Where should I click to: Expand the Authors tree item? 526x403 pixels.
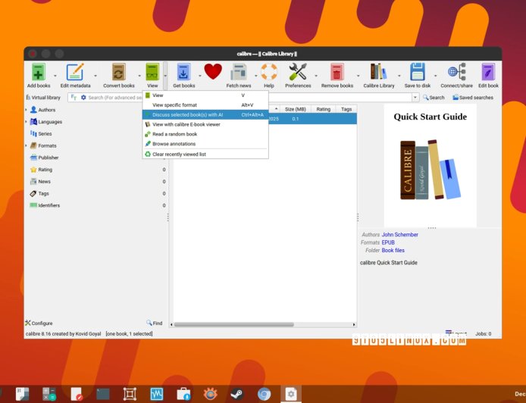tap(27, 110)
